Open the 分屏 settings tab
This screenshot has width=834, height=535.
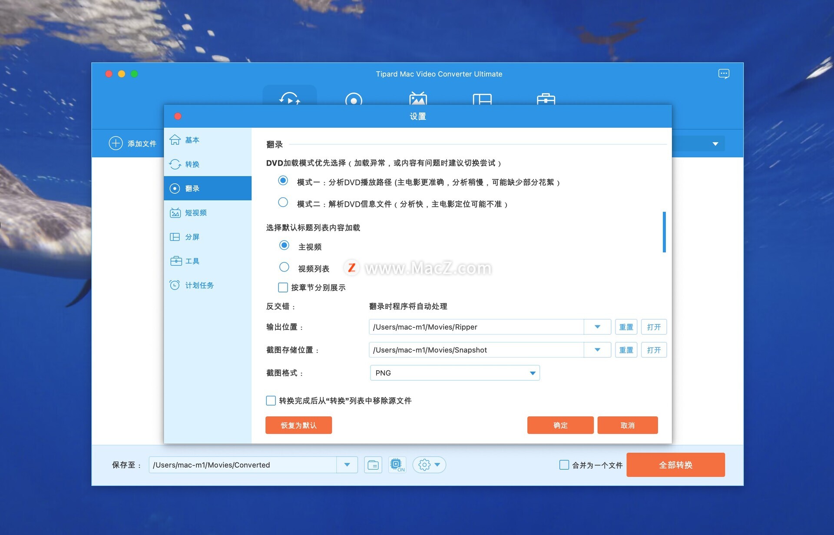208,237
